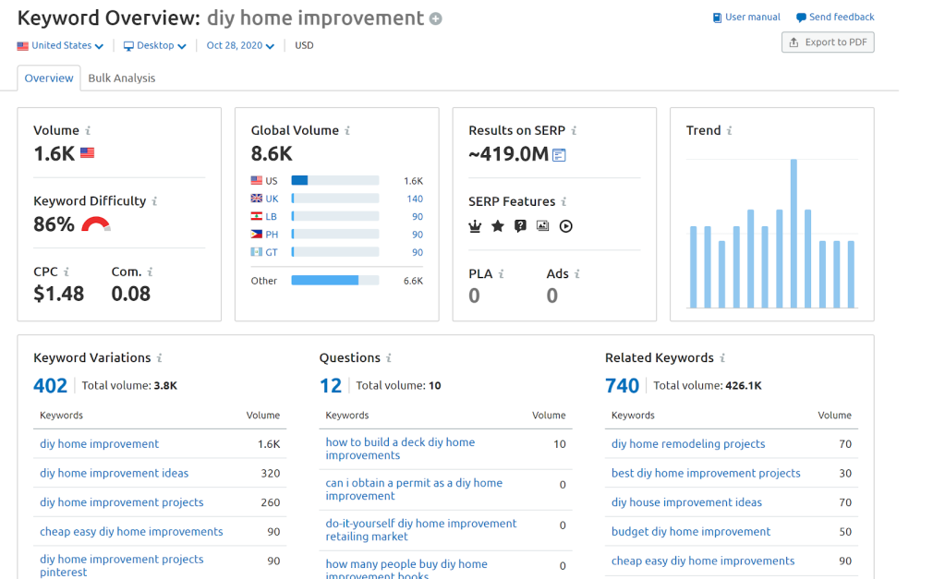Switch to the Bulk Analysis tab
This screenshot has height=579, width=933.
(x=121, y=78)
